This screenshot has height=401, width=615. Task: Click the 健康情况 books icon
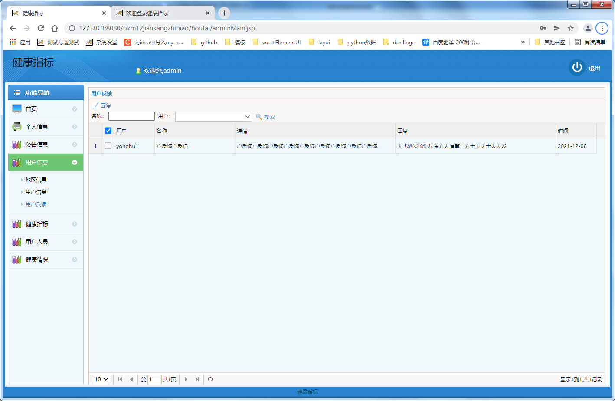click(x=17, y=260)
